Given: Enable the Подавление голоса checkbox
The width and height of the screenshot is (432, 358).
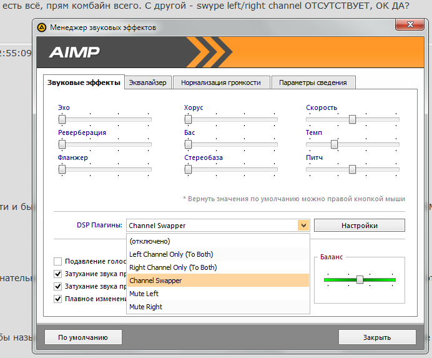Looking at the screenshot, I should point(57,261).
